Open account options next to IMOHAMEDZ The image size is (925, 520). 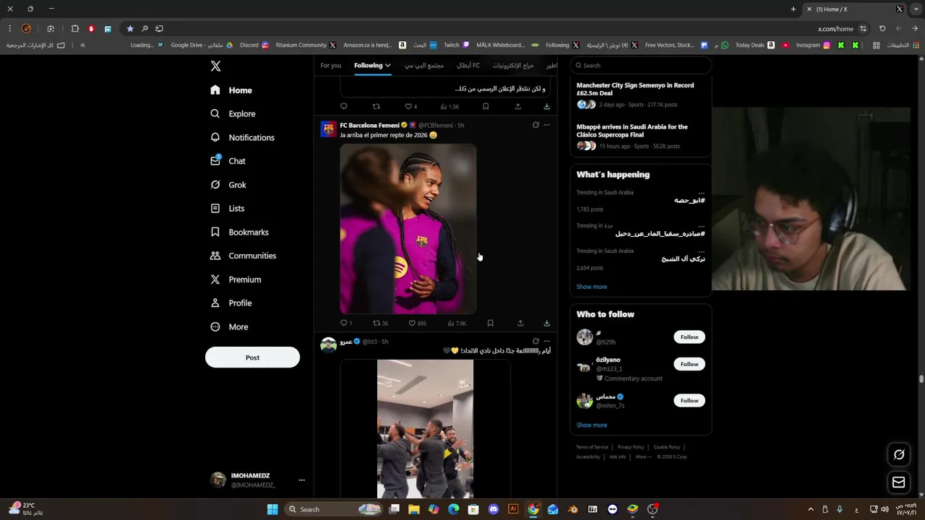(x=301, y=480)
